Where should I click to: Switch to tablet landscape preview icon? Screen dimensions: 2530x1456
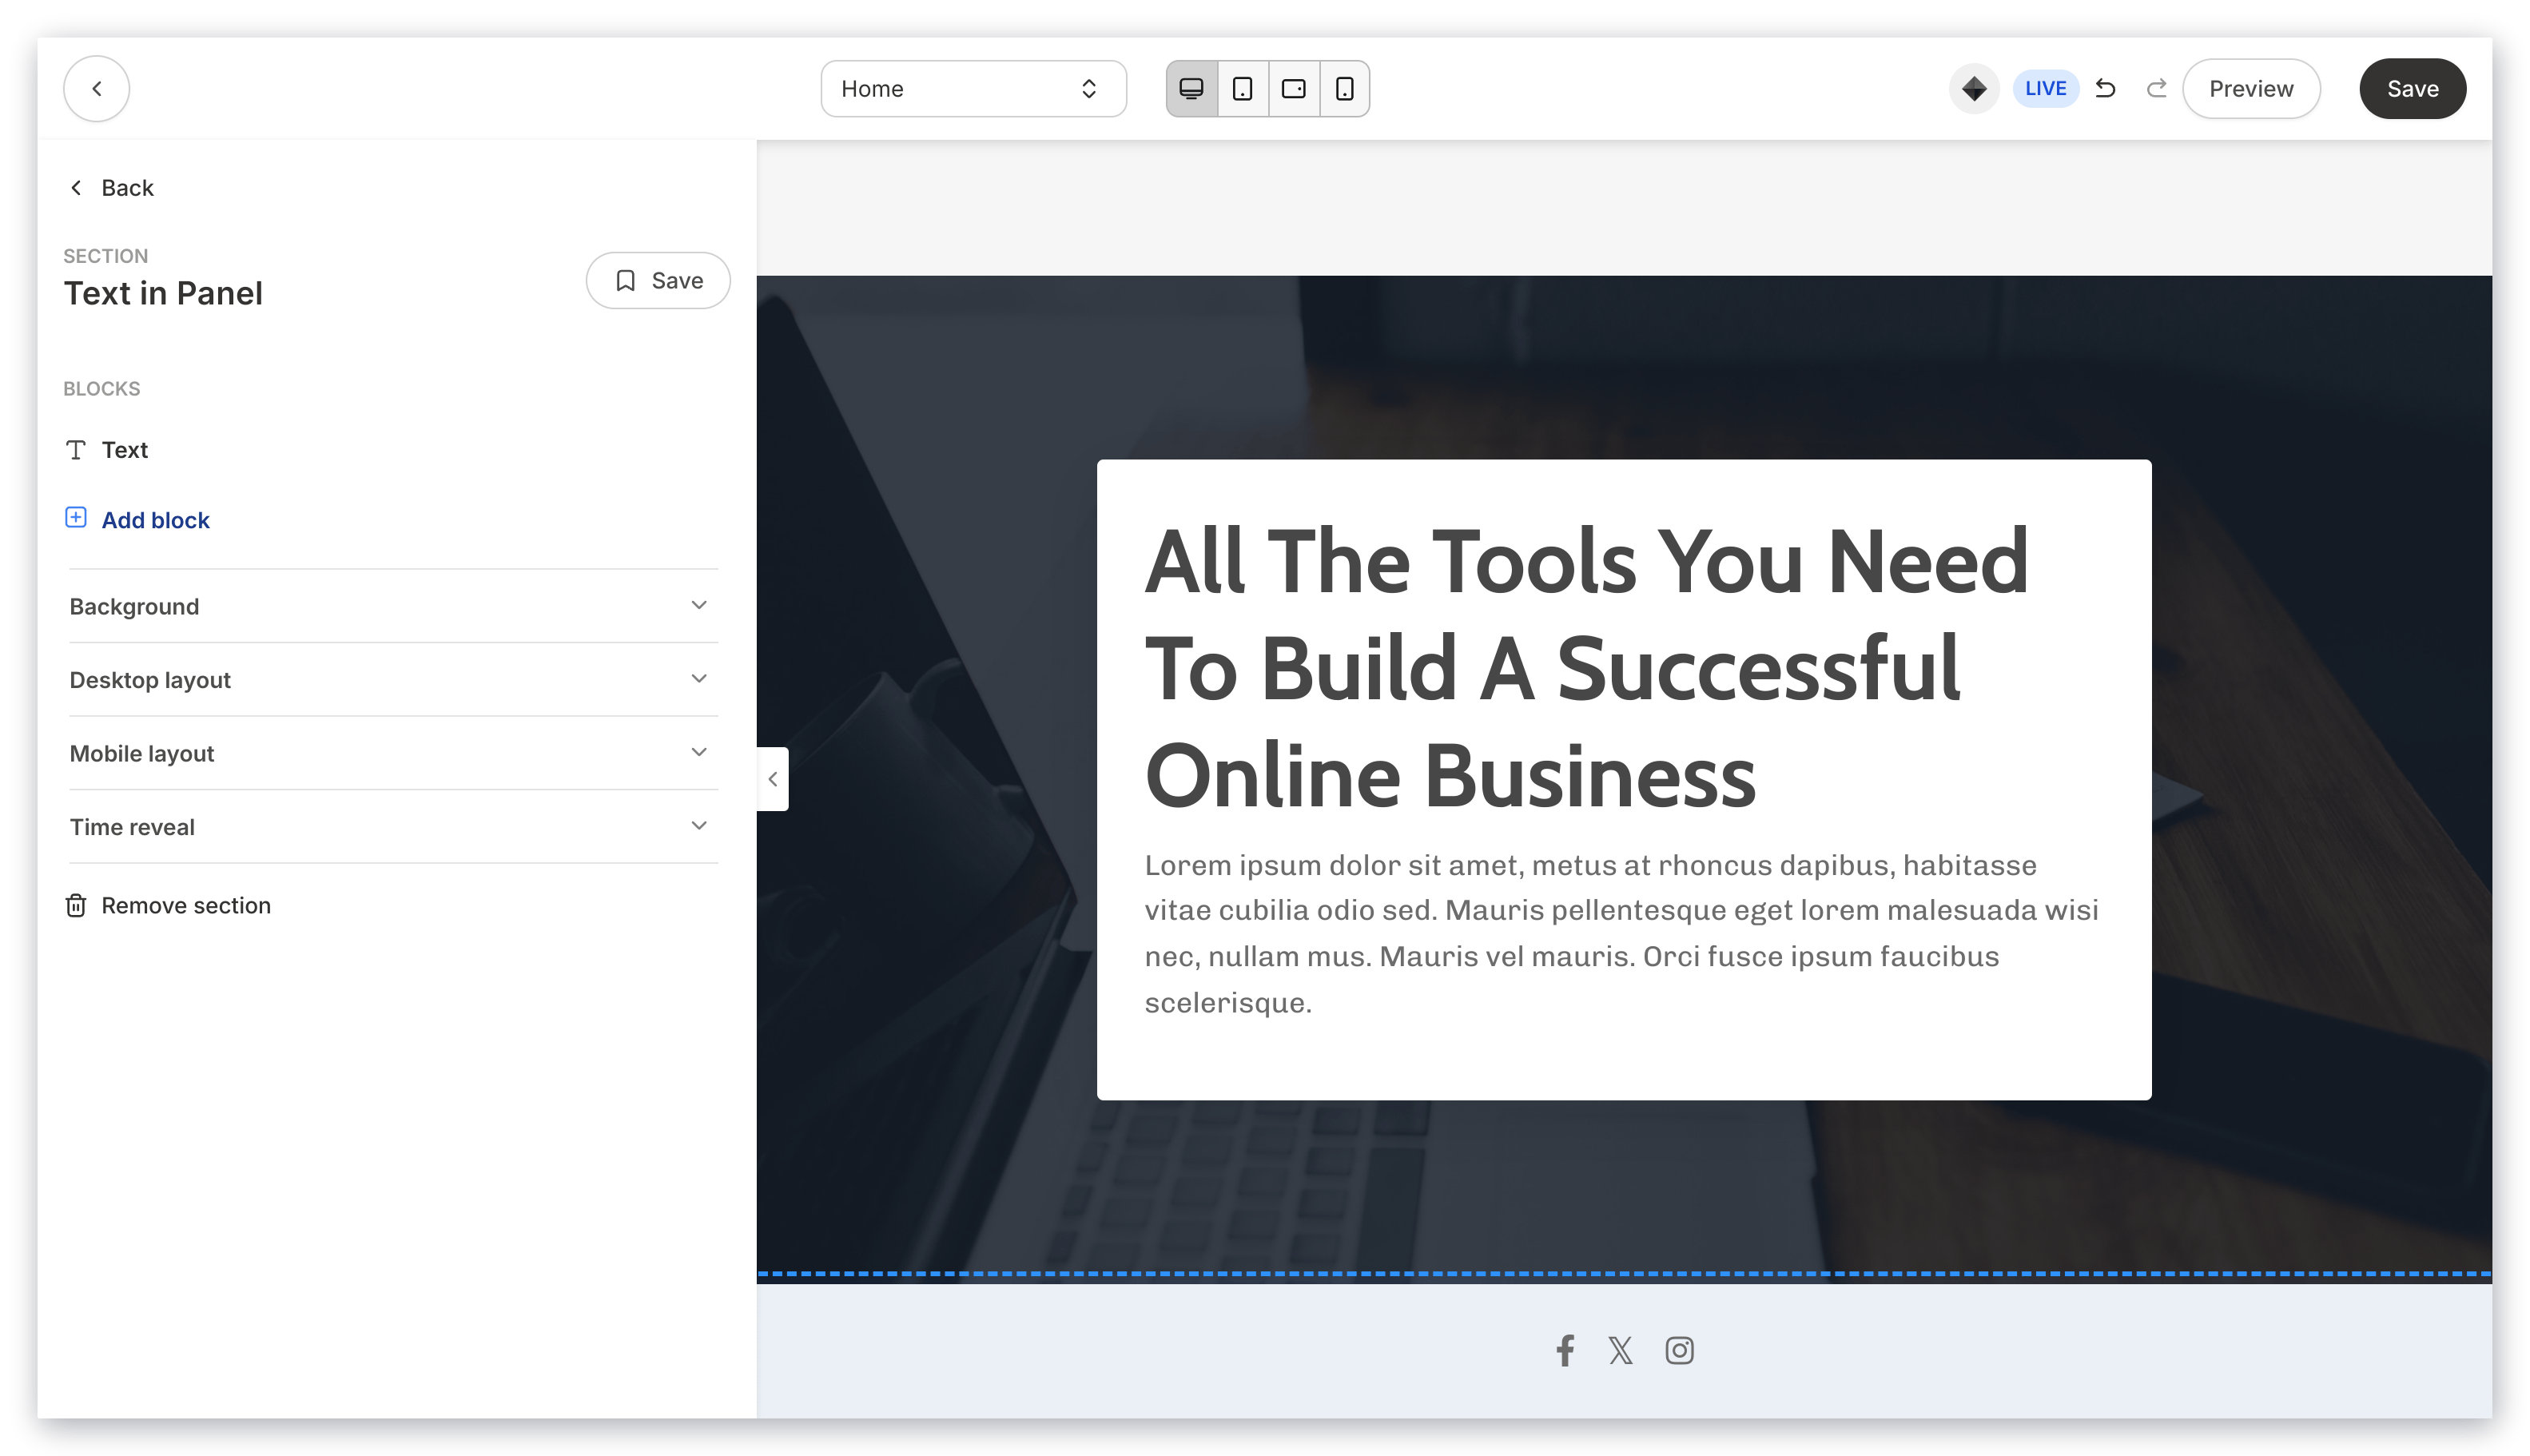click(1293, 88)
